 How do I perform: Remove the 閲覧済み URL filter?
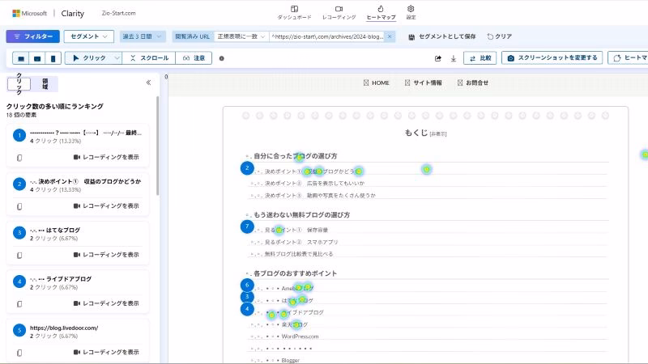pyautogui.click(x=390, y=36)
